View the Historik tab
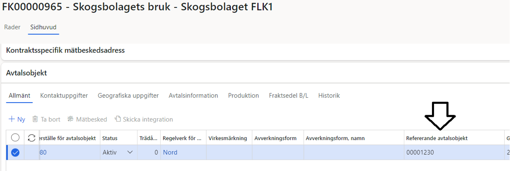This screenshot has height=171, width=510. click(329, 95)
